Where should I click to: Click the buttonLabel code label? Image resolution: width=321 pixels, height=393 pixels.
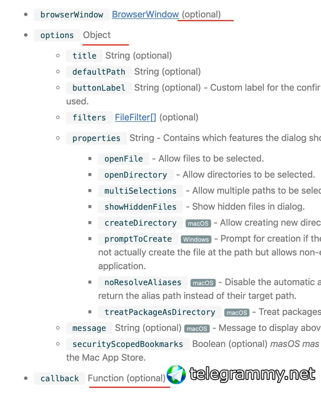pos(99,88)
